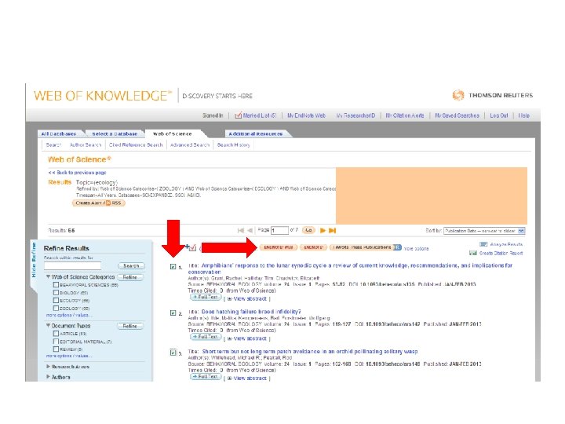Toggle checkbox for result 2 hatching failure
This screenshot has width=565, height=424.
tap(173, 313)
